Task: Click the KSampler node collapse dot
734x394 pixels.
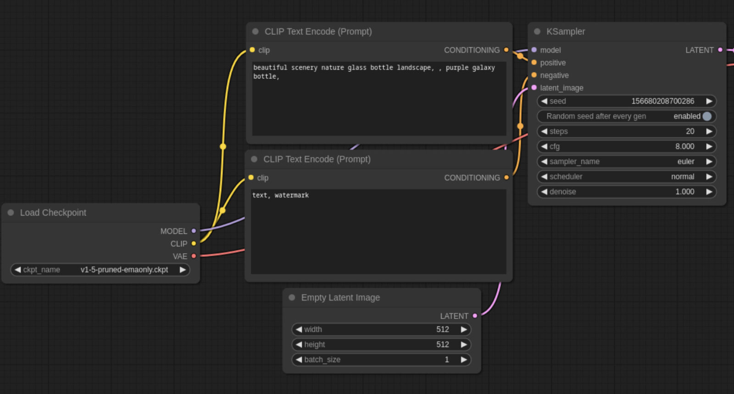Action: pyautogui.click(x=537, y=32)
